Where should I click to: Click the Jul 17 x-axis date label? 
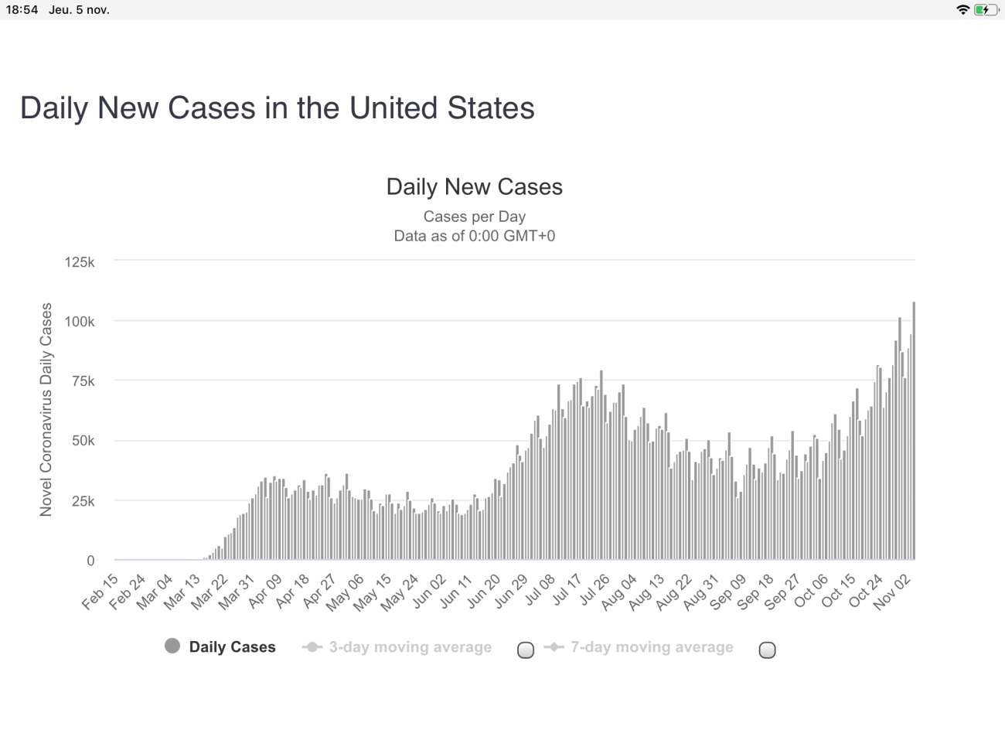click(x=567, y=592)
